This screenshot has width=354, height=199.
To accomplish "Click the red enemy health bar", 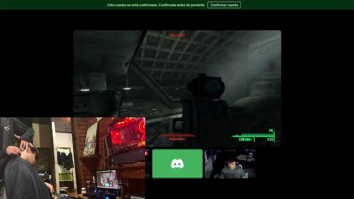I will coord(177,135).
